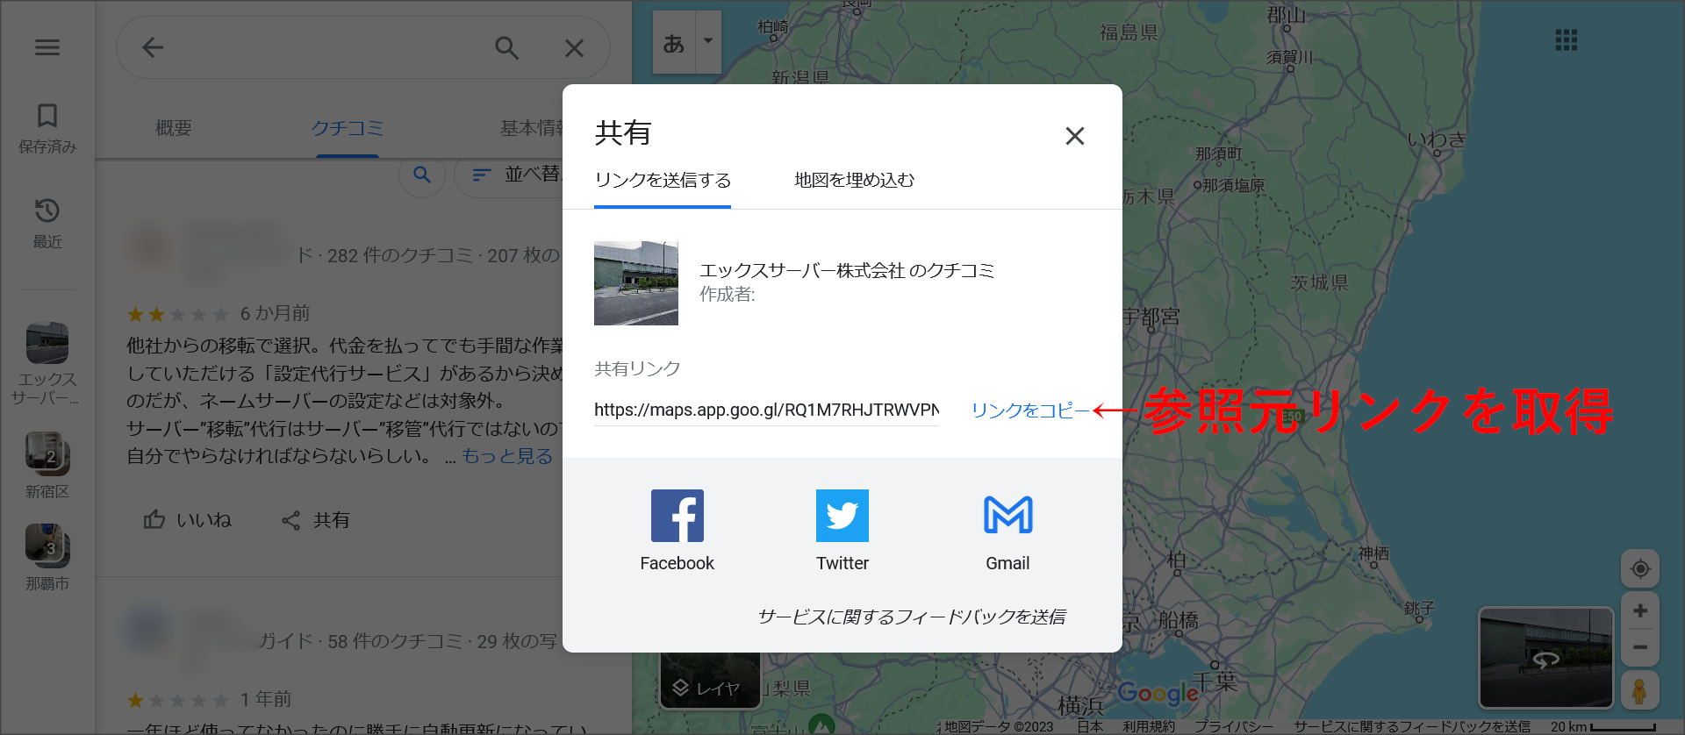Image resolution: width=1685 pixels, height=735 pixels.
Task: Open the 基本情報 tab
Action: [532, 128]
